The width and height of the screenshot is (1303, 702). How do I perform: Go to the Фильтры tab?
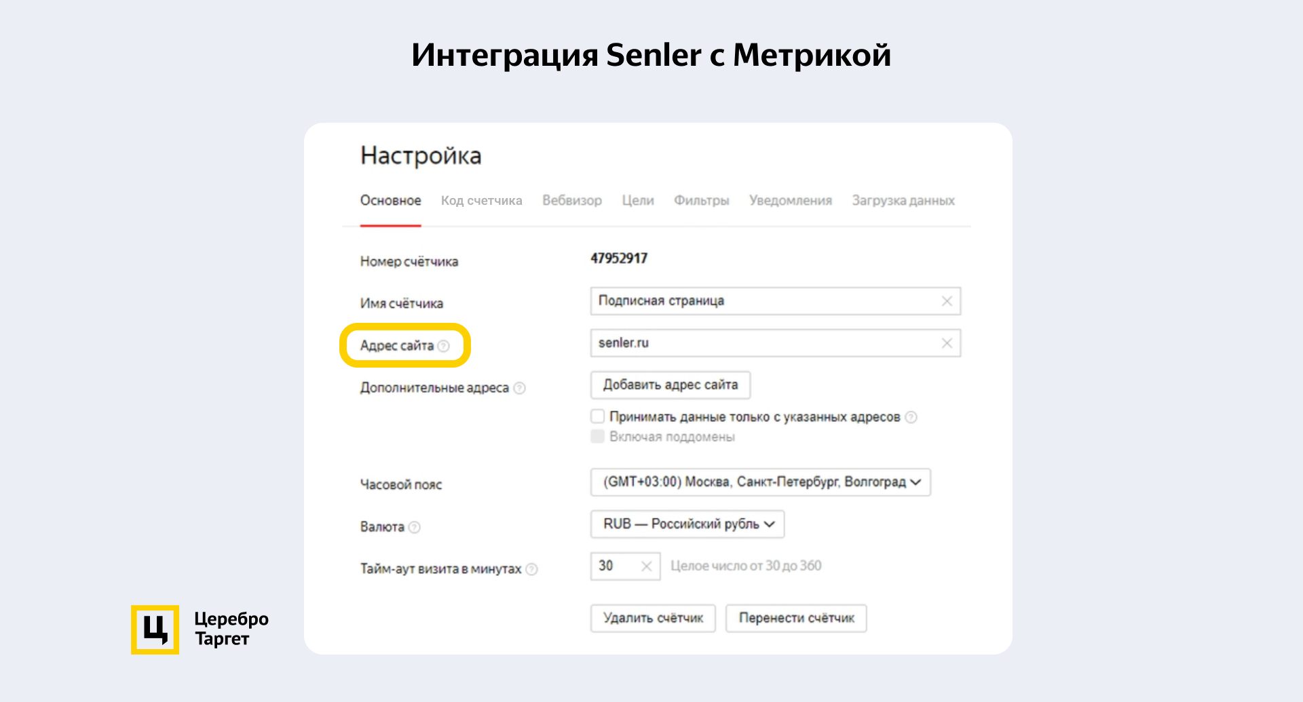(x=702, y=201)
